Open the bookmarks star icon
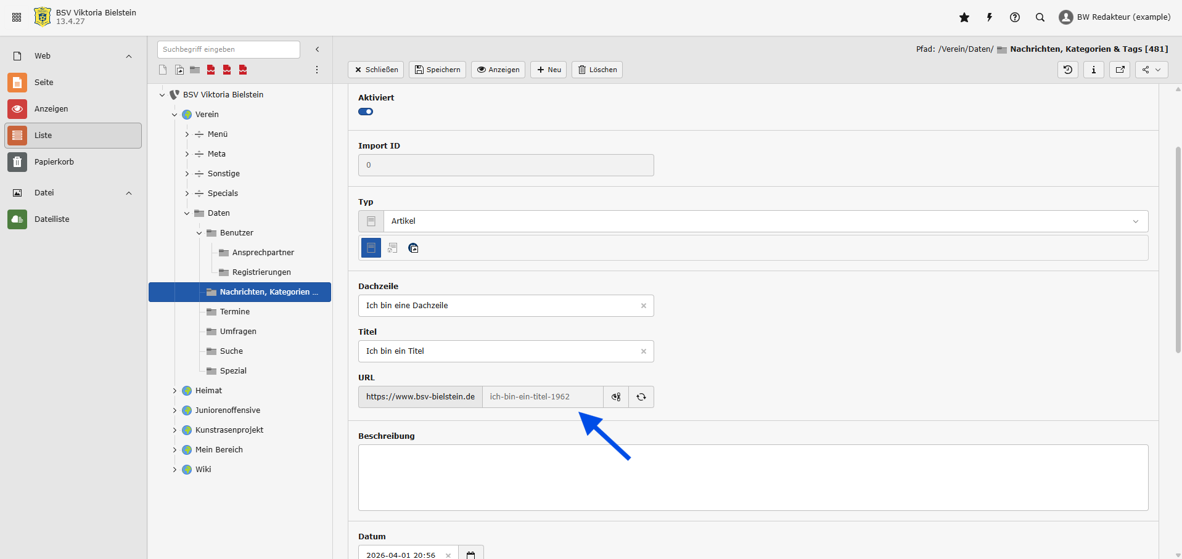 coord(964,17)
